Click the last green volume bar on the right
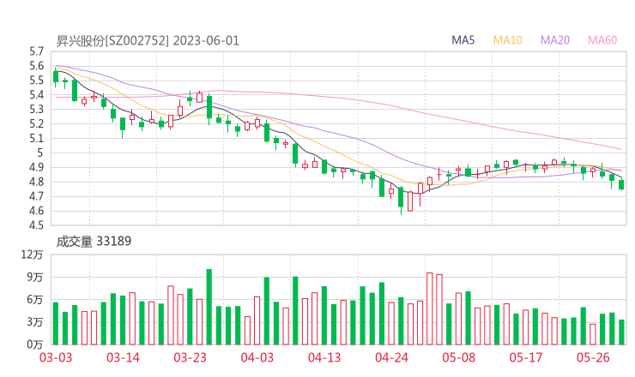The height and width of the screenshot is (377, 635). click(621, 332)
